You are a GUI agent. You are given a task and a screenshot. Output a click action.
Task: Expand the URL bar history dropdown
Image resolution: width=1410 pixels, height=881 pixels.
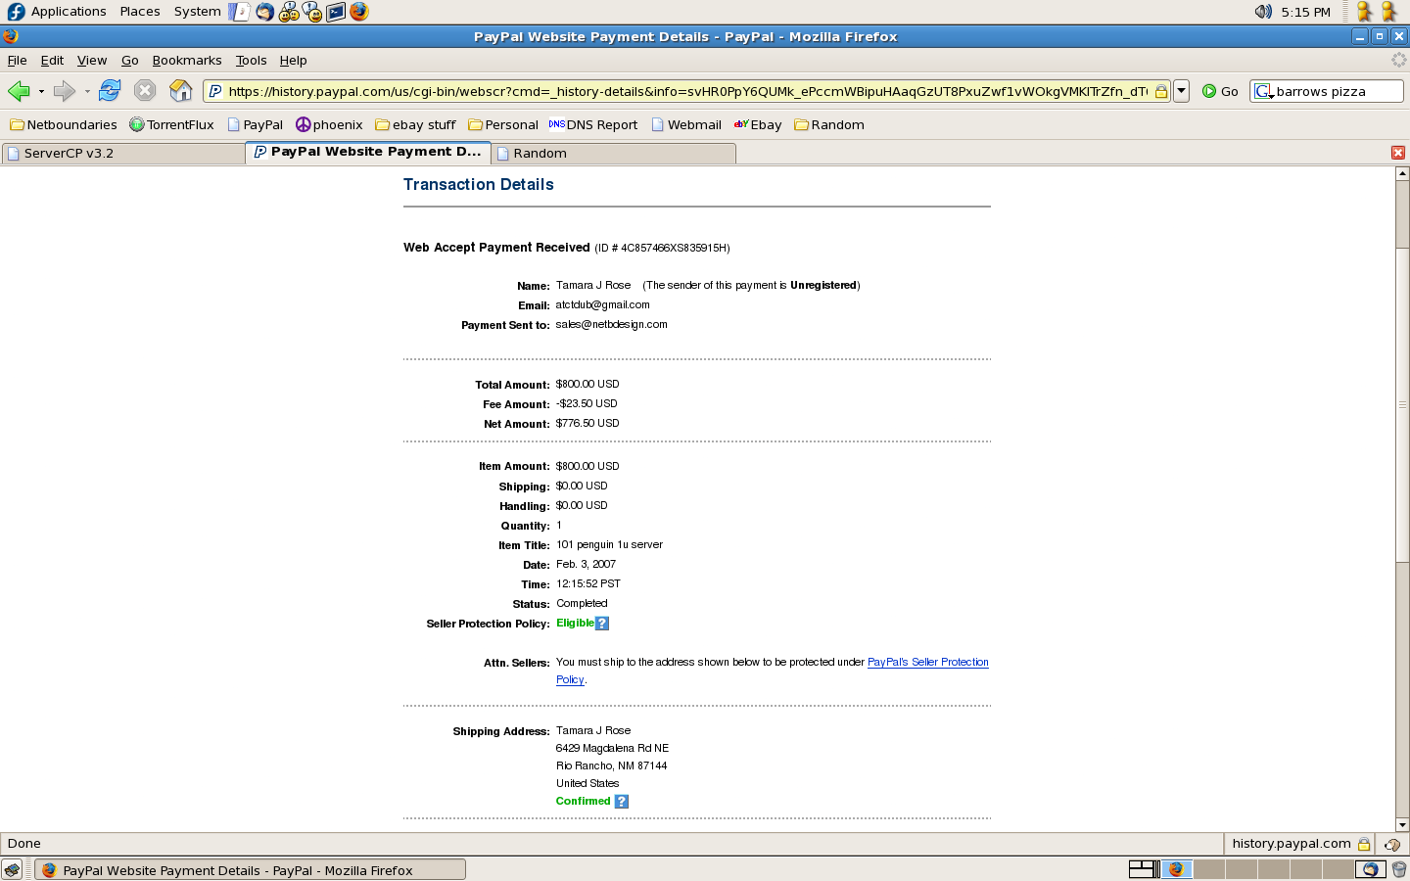(x=1182, y=91)
